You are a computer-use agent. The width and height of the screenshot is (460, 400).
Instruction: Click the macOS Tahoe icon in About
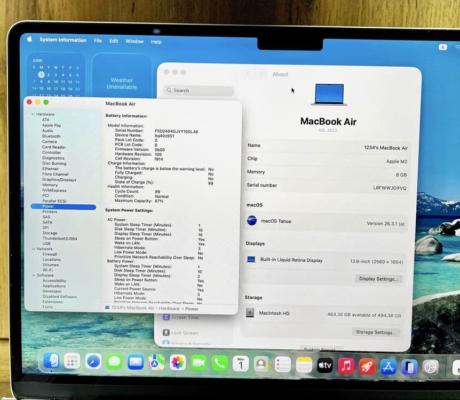click(x=252, y=220)
